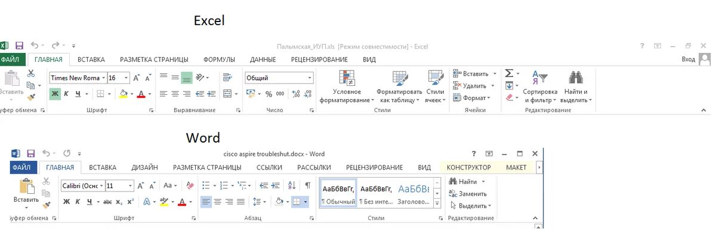Screen dimensions: 716x241
Task: Open Excel Формат cells dropdown
Action: click(x=471, y=98)
